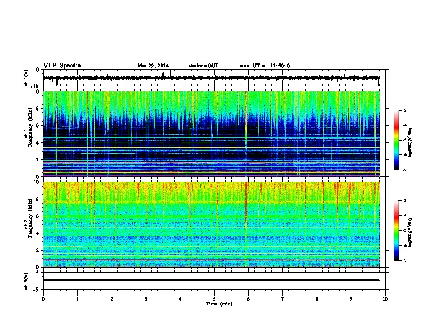Click the "8" kHz tick on ch.1 spectrogram

coord(38,108)
